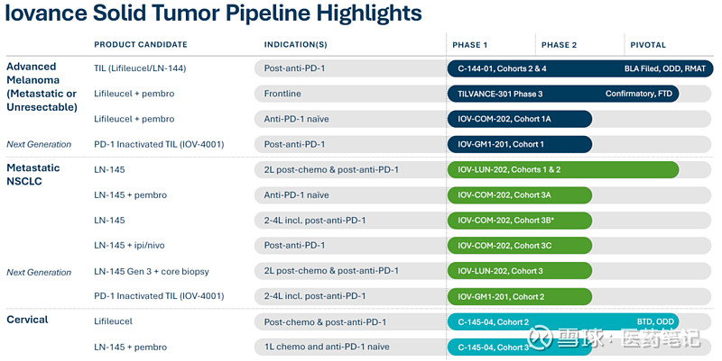Image resolution: width=722 pixels, height=361 pixels.
Task: Click the TIL (Lifileucel/LN-144) product candidate
Action: point(140,68)
